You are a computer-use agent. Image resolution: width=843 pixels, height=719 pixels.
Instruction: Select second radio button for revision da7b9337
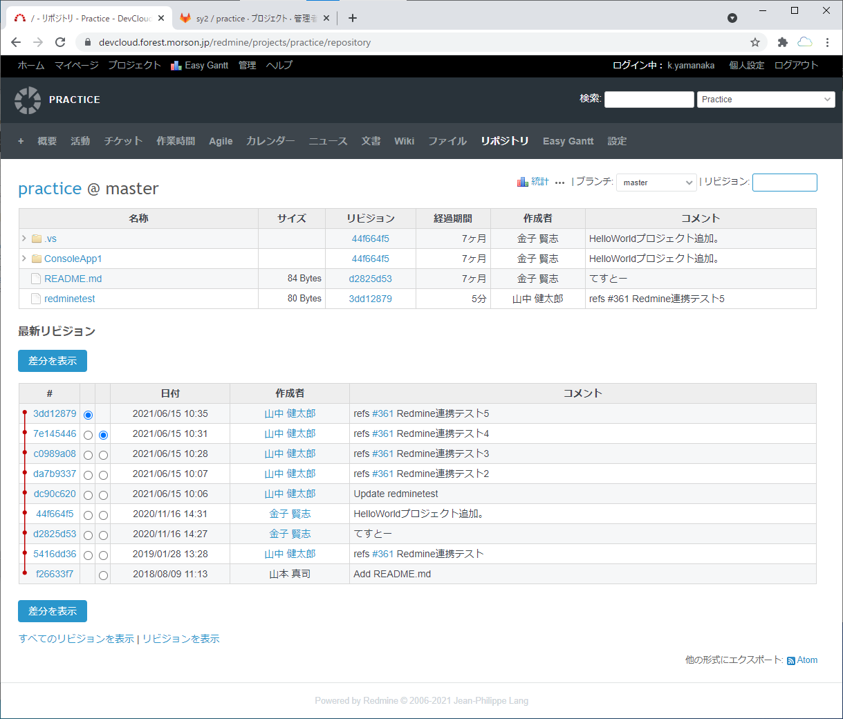(x=103, y=475)
